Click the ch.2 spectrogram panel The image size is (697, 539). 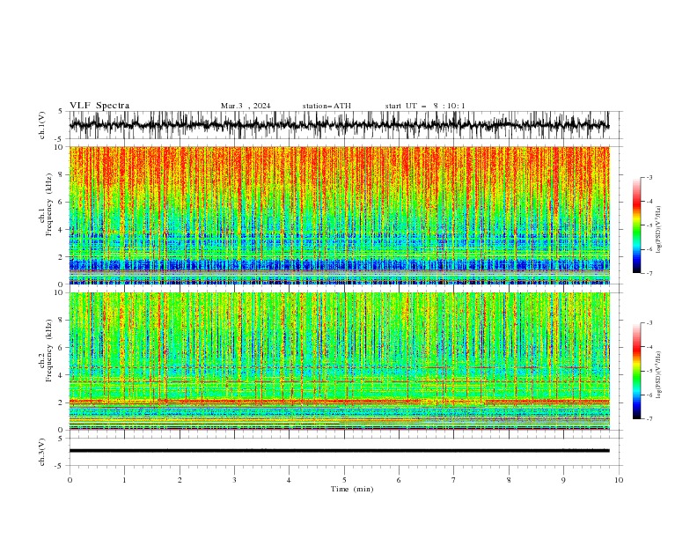click(339, 361)
